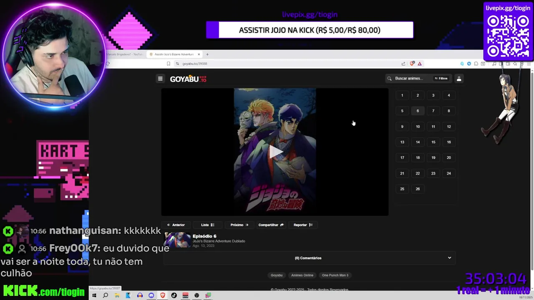Click the share page icon in address bar
This screenshot has height=300, width=534.
[x=403, y=64]
